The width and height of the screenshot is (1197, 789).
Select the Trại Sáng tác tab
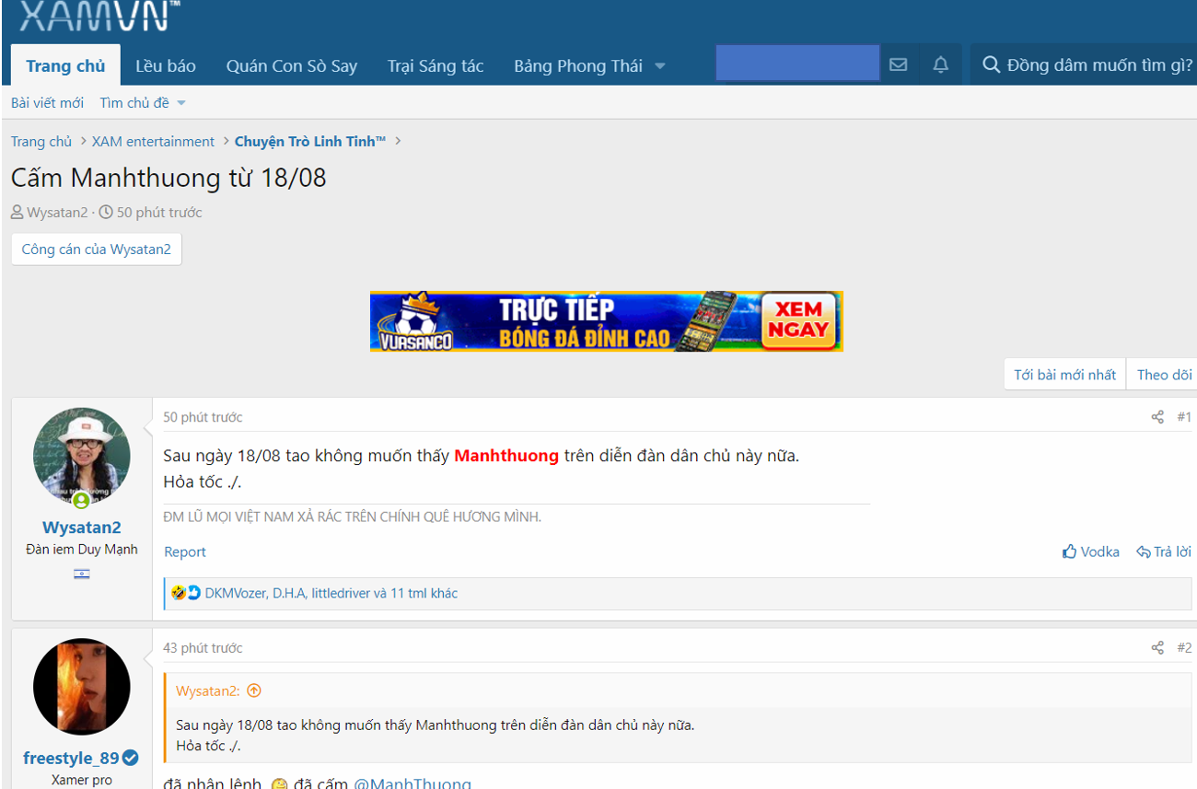click(x=436, y=66)
